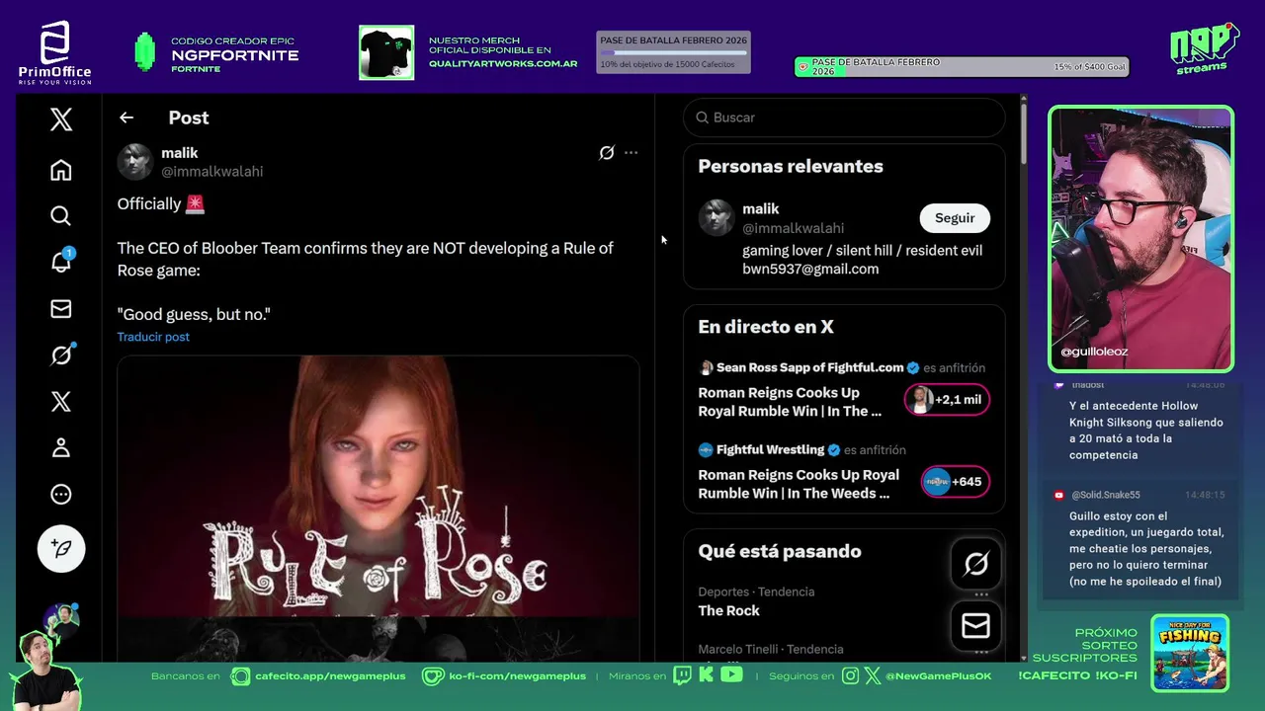Click Traducir post link
1265x711 pixels.
tap(153, 337)
